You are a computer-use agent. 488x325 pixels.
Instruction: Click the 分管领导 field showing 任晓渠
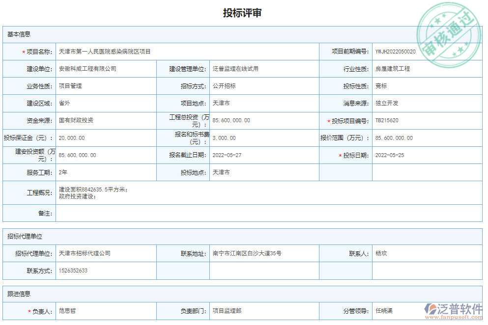[x=385, y=311]
